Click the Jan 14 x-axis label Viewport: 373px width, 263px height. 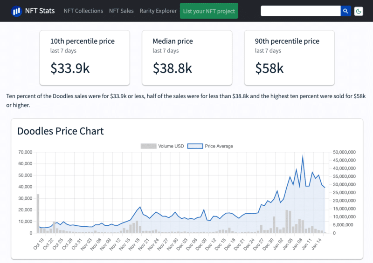tap(317, 243)
